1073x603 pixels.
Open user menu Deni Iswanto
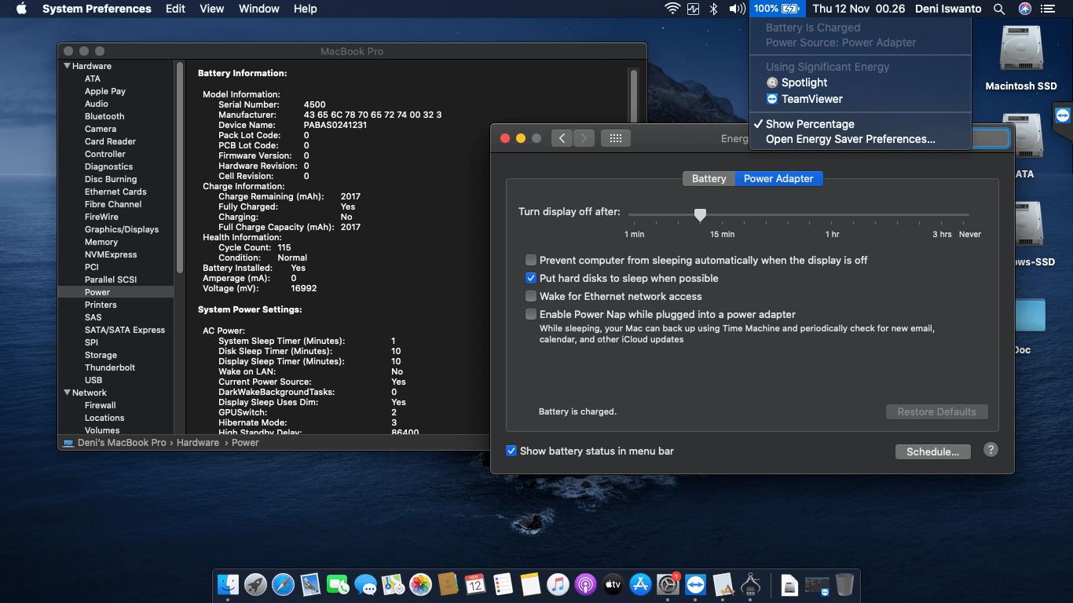[948, 9]
